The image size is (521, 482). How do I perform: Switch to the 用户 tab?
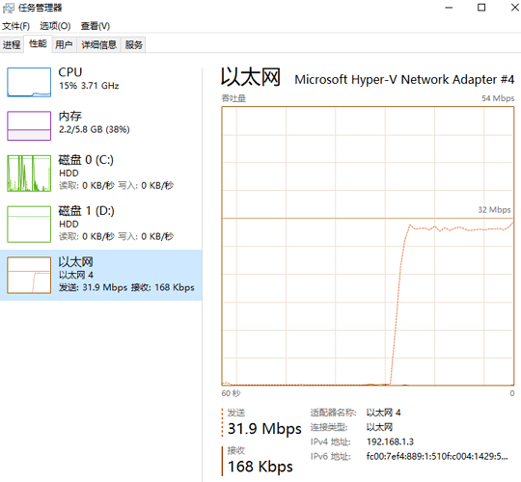[x=64, y=44]
